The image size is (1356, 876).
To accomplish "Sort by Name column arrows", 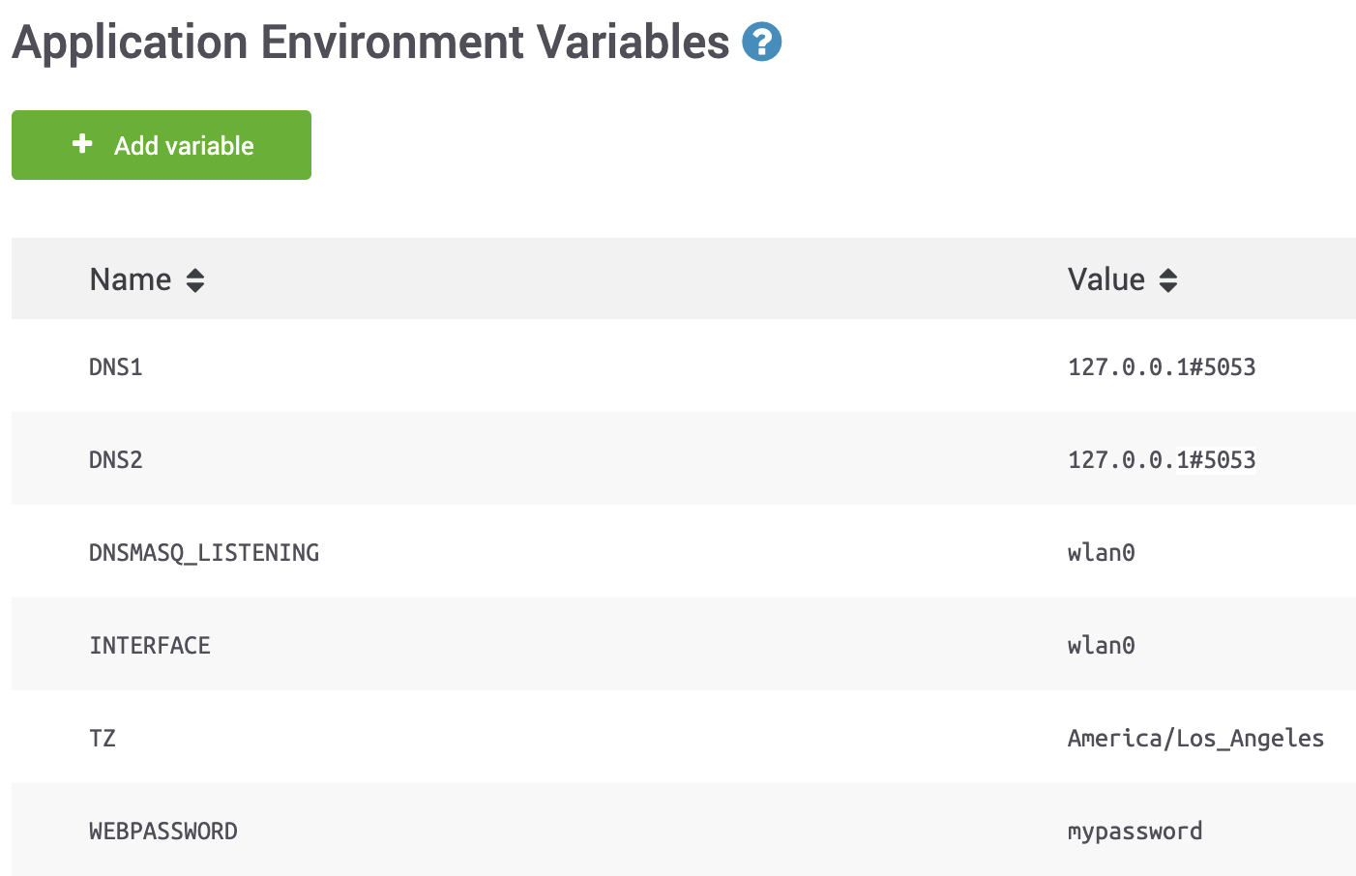I will (x=195, y=280).
